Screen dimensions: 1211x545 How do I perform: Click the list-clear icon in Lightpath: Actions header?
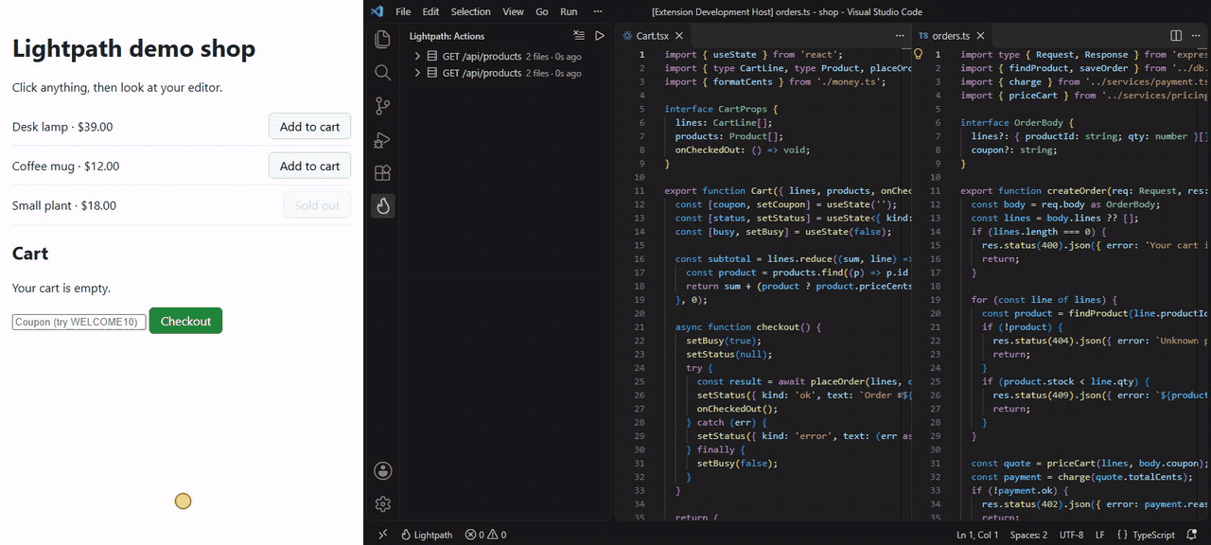[579, 36]
